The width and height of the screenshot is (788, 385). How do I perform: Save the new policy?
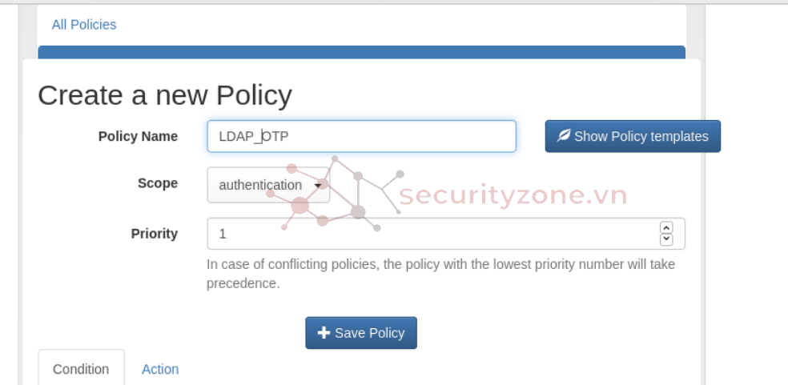click(361, 333)
